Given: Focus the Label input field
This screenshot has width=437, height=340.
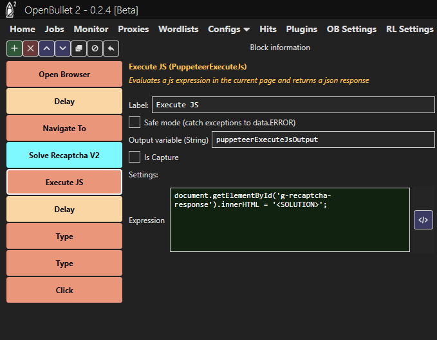Looking at the screenshot, I should (293, 105).
